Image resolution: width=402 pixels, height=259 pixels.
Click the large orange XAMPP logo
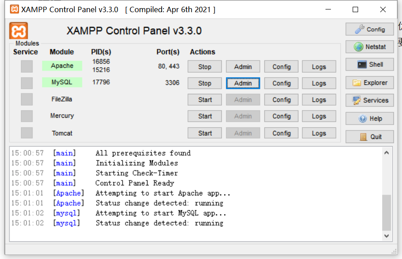(x=19, y=31)
